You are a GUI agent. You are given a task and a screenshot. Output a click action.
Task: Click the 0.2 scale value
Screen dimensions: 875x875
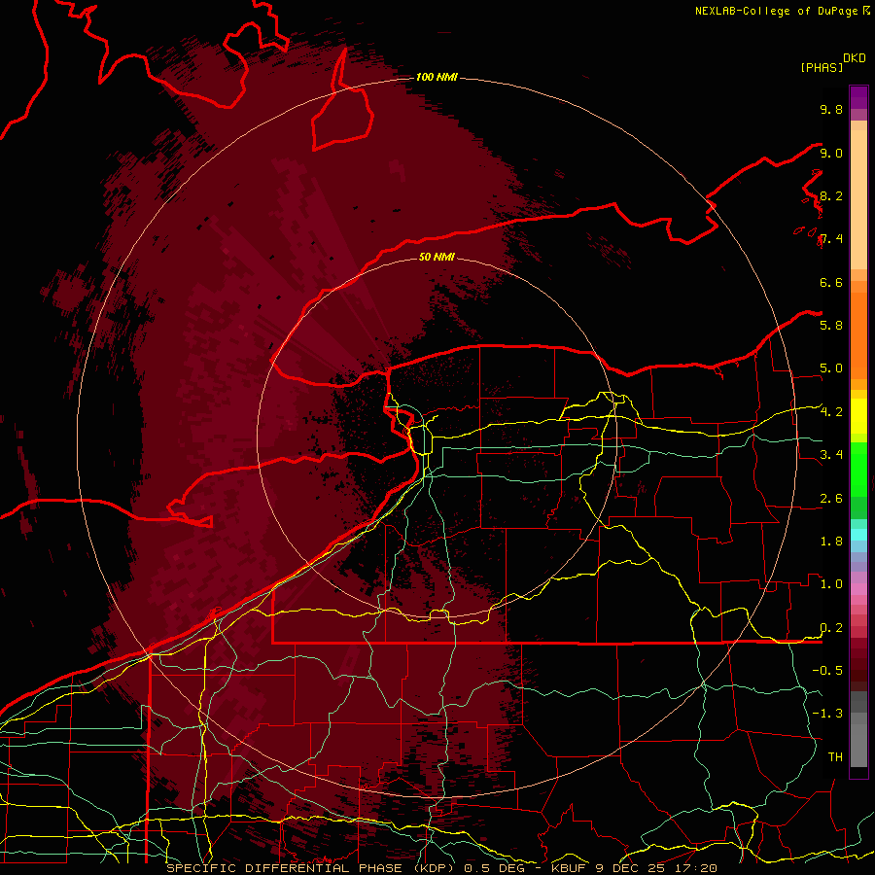831,628
